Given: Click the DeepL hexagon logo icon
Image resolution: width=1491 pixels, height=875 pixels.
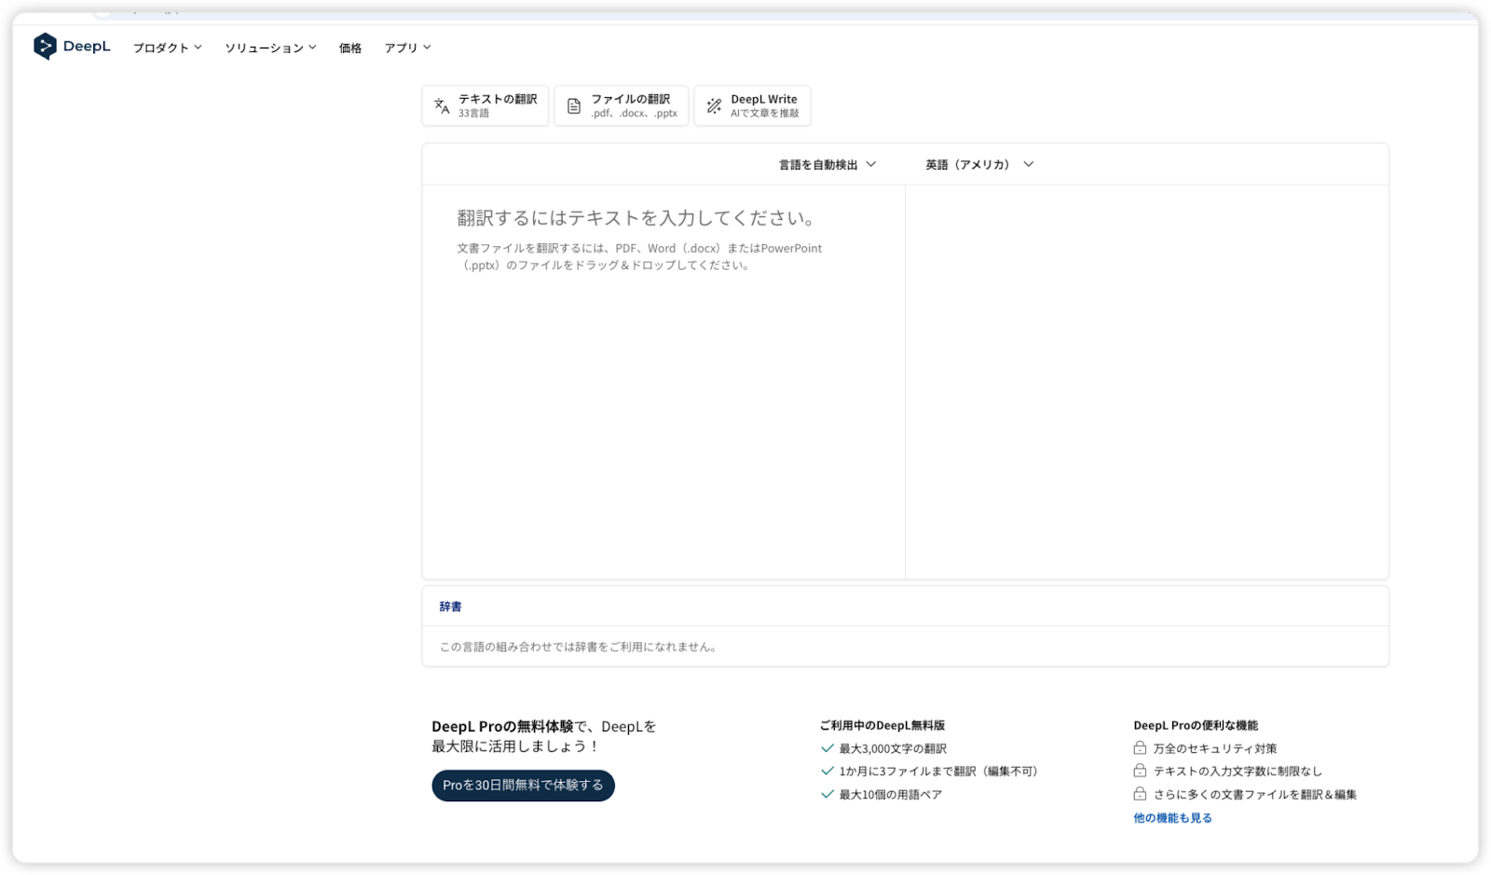Looking at the screenshot, I should [45, 47].
